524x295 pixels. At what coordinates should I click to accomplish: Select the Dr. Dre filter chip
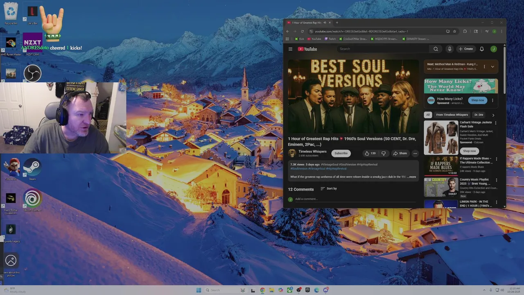click(x=479, y=115)
